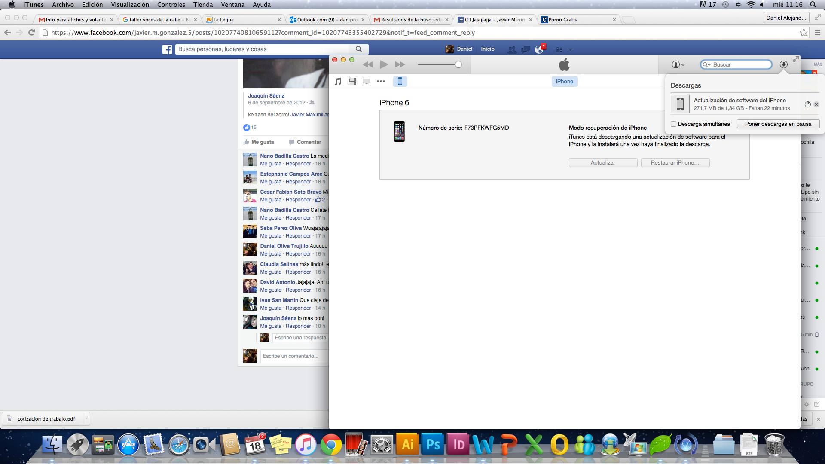Open the Edición menu
The image size is (825, 464).
pyautogui.click(x=92, y=5)
